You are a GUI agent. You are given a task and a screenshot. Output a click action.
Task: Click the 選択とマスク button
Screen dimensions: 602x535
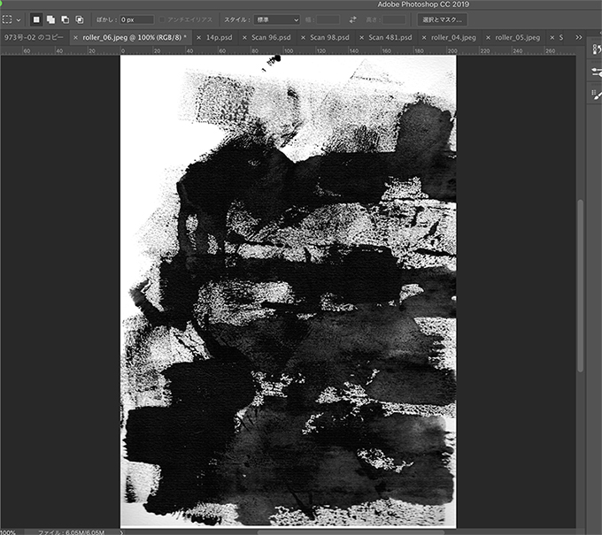[440, 19]
